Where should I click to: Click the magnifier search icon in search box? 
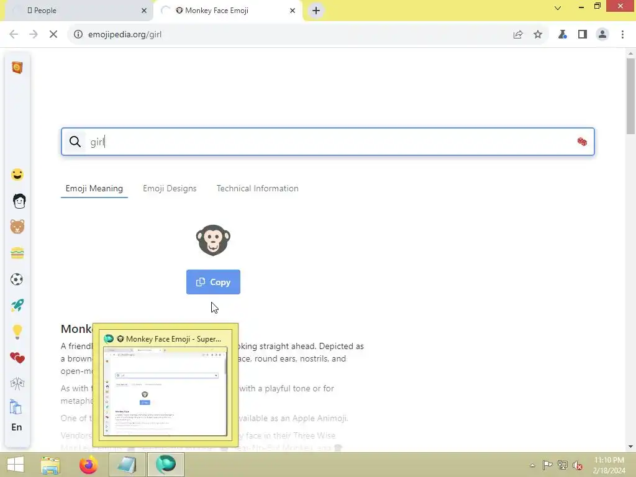pyautogui.click(x=75, y=142)
